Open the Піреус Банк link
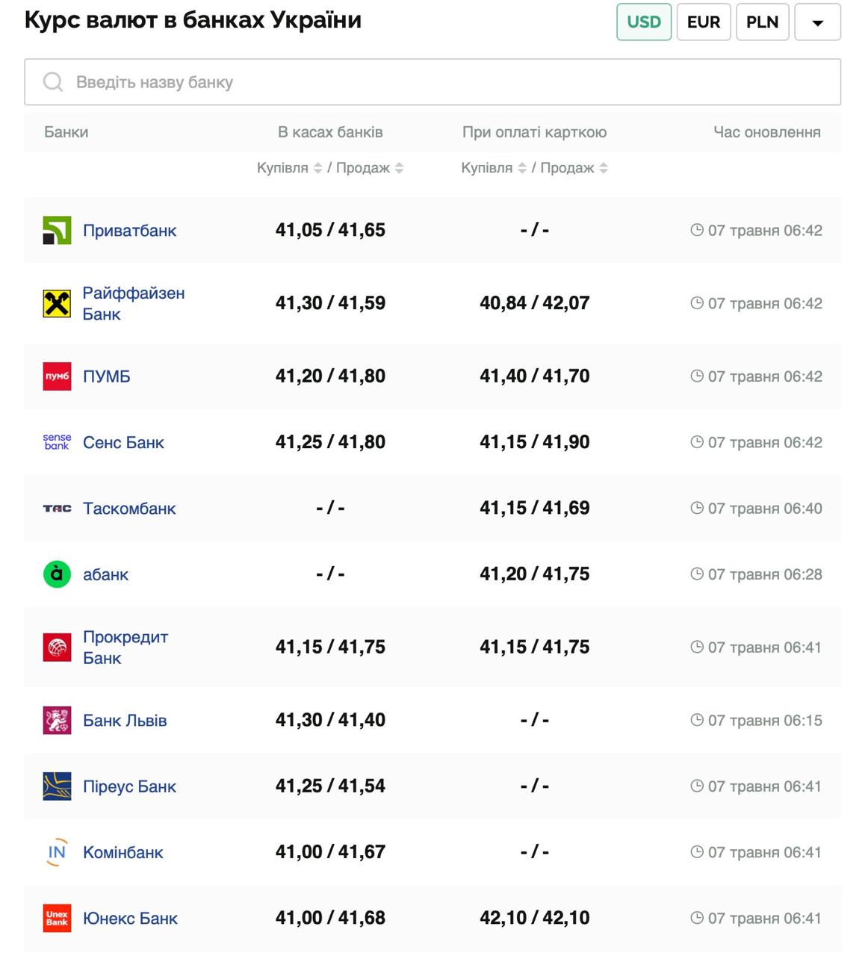Screen dimensions: 868x956 tap(129, 786)
